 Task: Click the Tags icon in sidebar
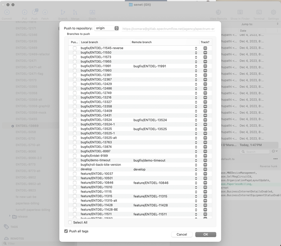(x=6, y=227)
